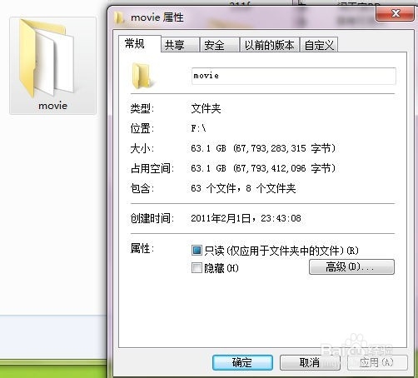418x378 pixels.
Task: Toggle the 只读 read-only checkbox
Action: tap(197, 250)
